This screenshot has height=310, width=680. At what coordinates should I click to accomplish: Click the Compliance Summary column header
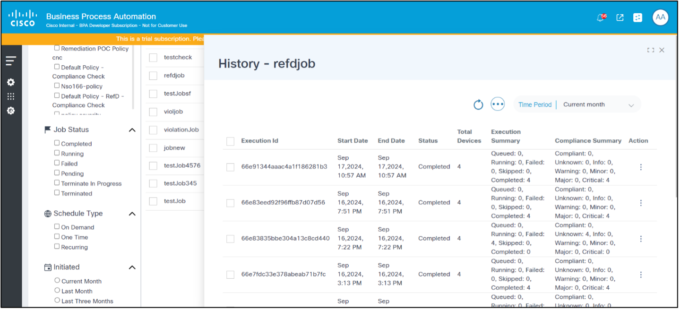tap(588, 141)
